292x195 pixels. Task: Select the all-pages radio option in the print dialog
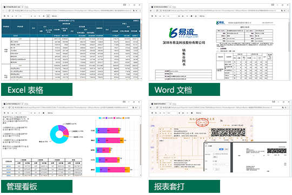pos(214,161)
